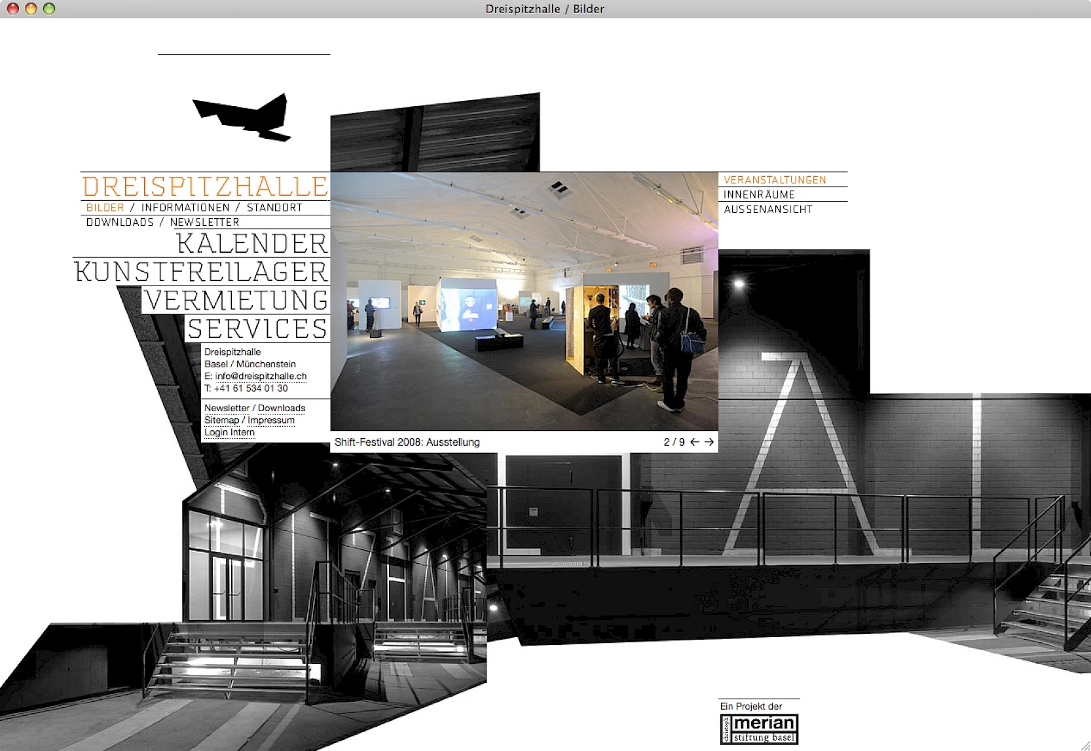The height and width of the screenshot is (751, 1091).
Task: Open the Login Intern link
Action: point(229,433)
